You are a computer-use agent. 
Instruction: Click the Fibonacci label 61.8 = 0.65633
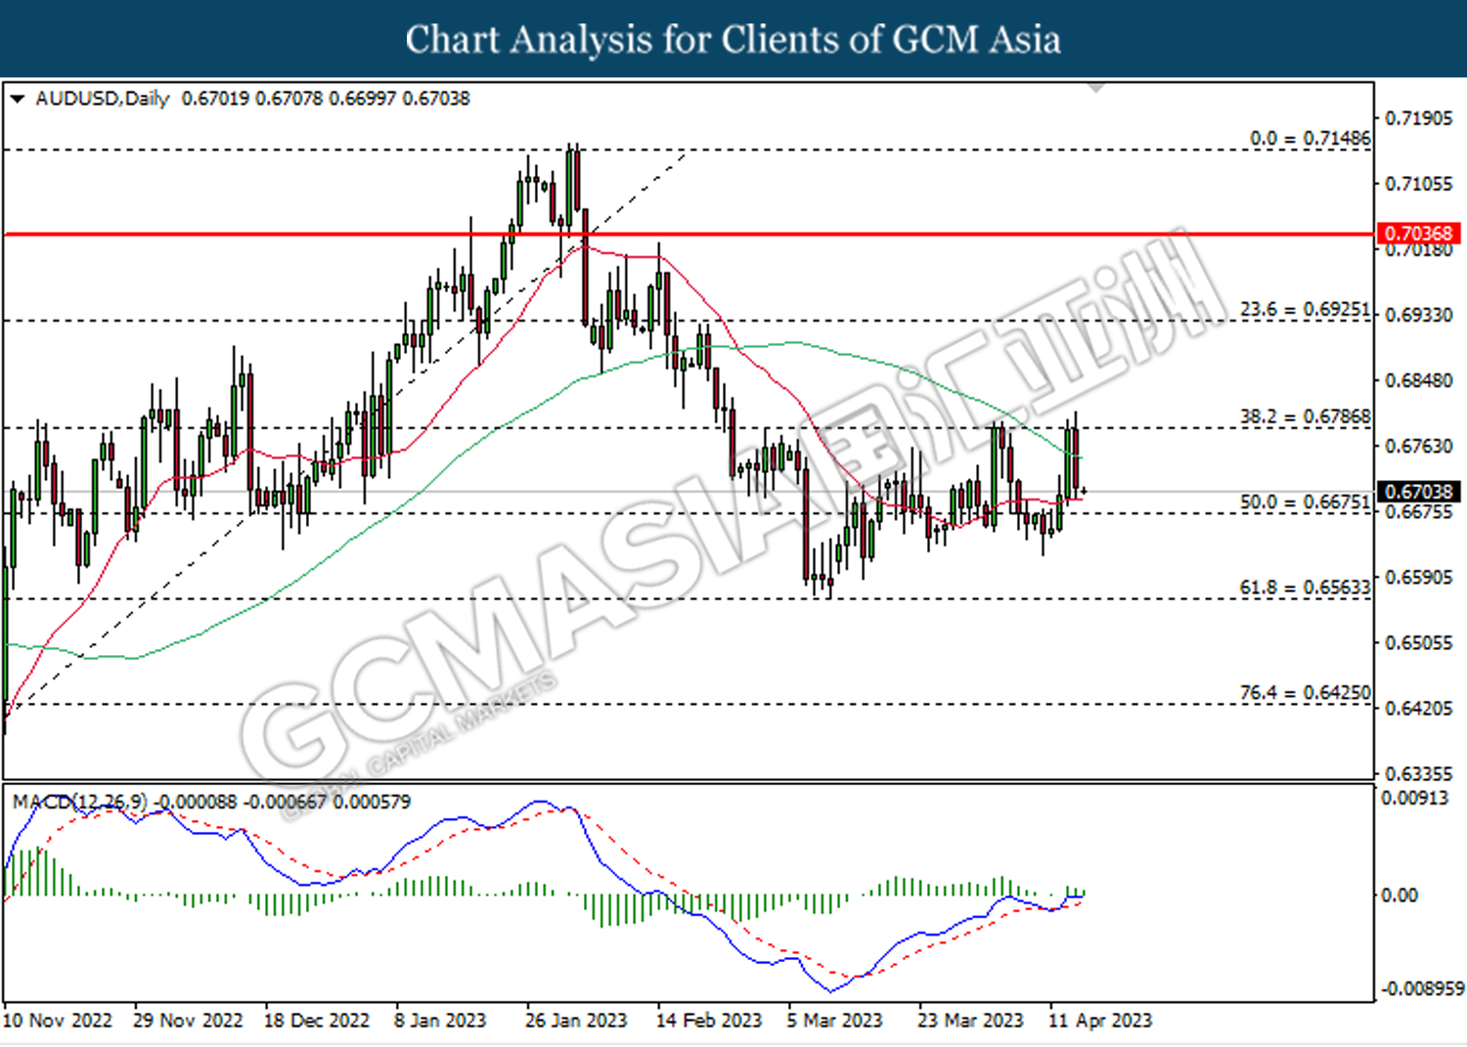(x=1306, y=588)
